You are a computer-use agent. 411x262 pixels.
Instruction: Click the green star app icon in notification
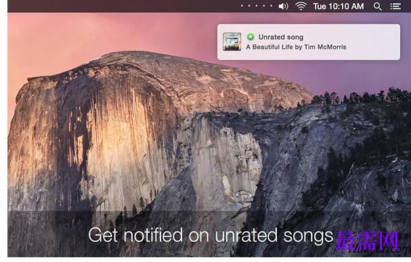tap(251, 37)
